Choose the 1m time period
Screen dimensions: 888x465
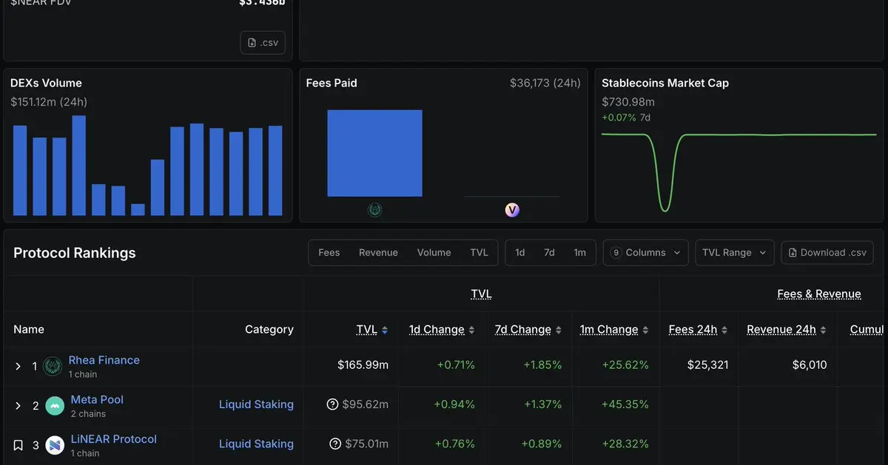point(580,253)
